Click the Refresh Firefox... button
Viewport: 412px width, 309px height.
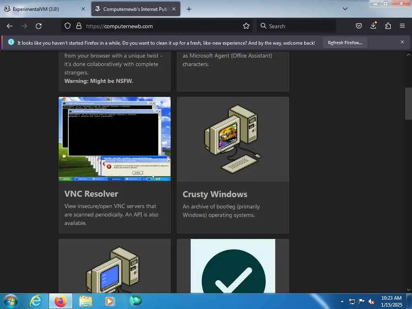point(345,43)
